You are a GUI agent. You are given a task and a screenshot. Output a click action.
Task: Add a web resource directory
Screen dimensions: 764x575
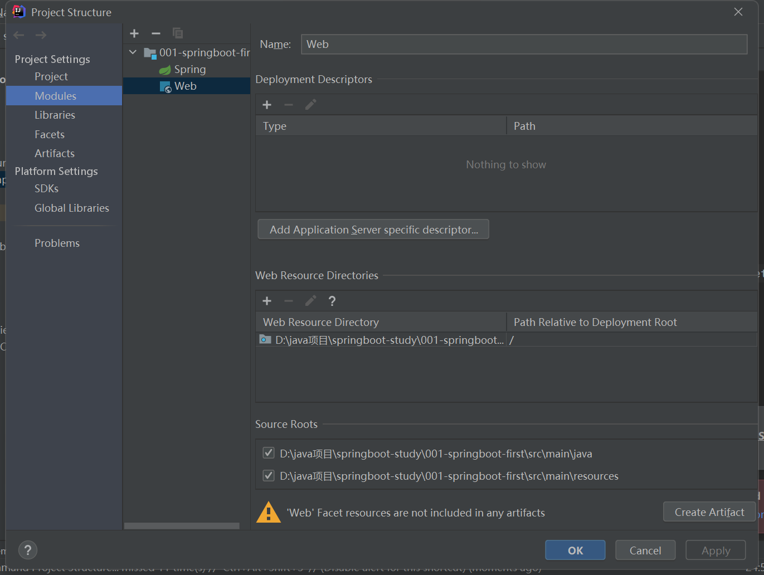[267, 301]
